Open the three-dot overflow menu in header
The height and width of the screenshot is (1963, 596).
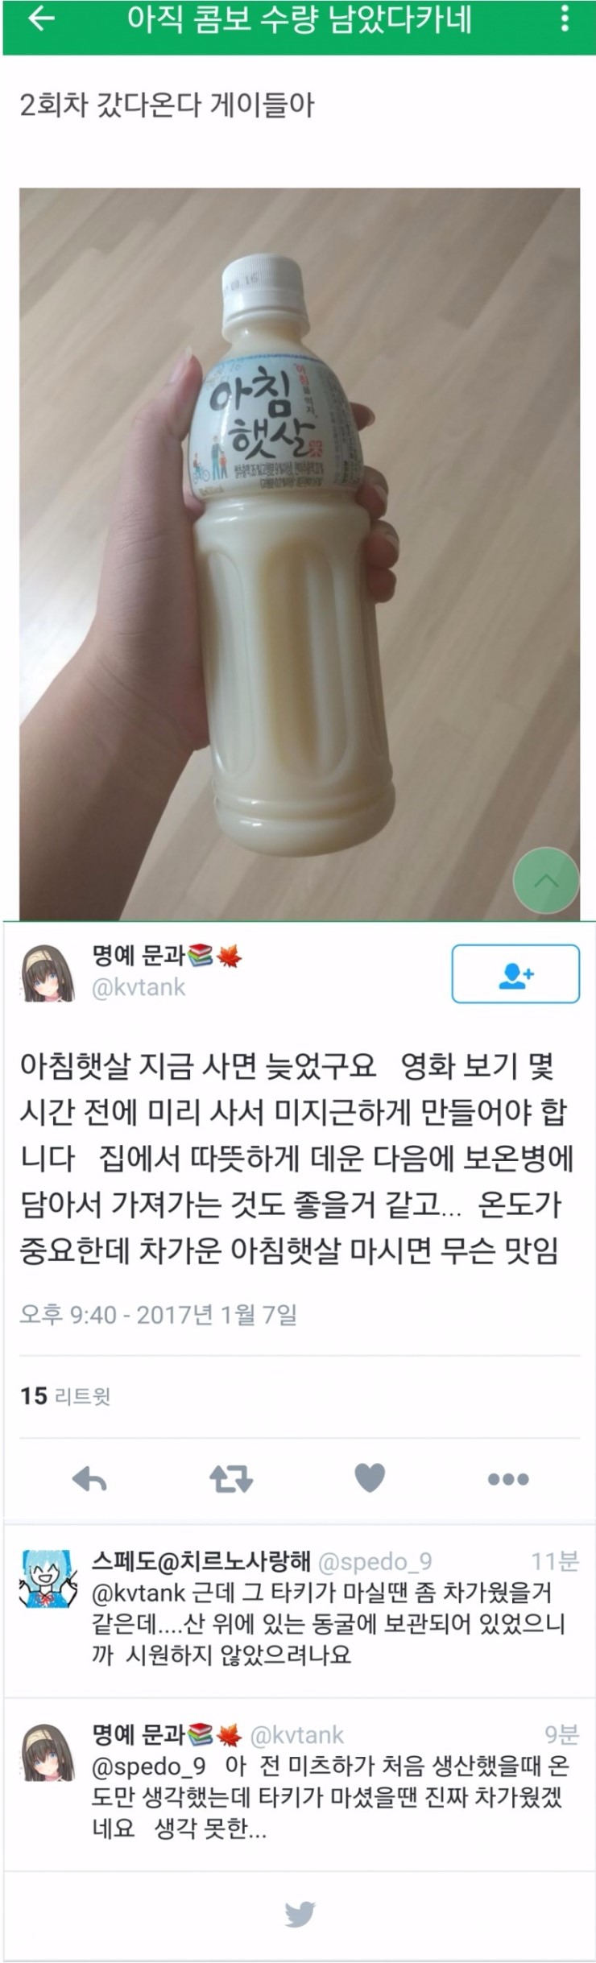(x=565, y=19)
